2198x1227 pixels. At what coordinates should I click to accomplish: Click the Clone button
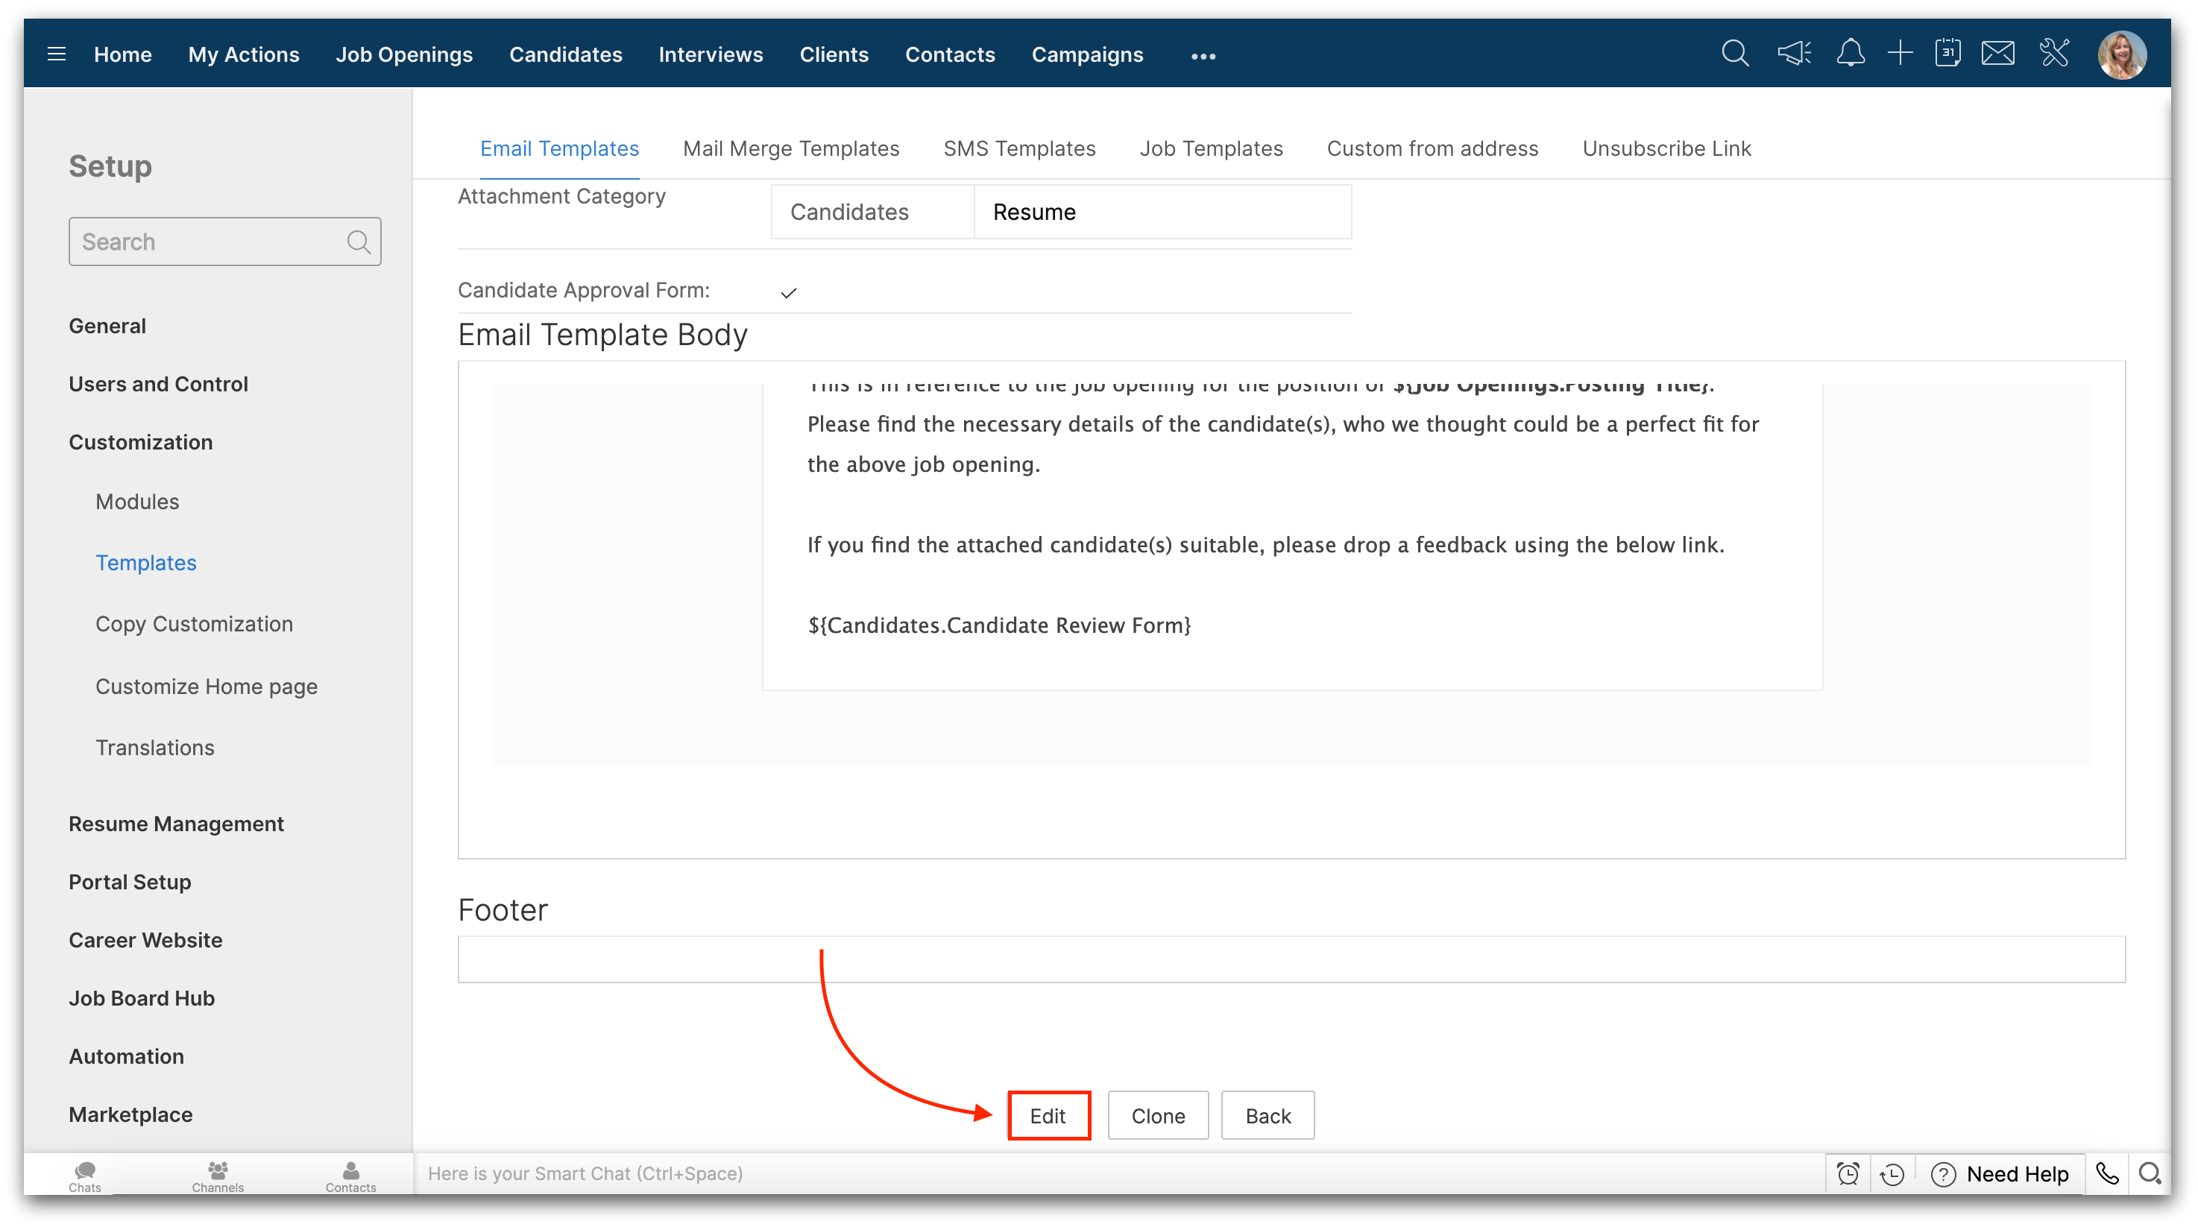1158,1115
